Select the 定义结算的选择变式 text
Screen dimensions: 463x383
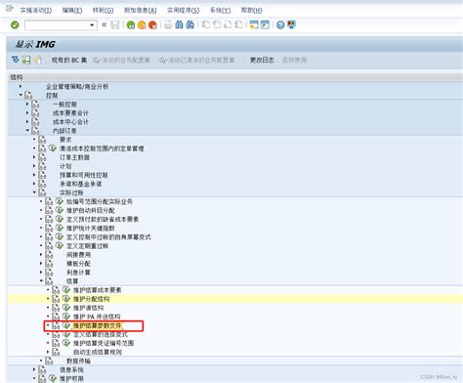coord(100,334)
